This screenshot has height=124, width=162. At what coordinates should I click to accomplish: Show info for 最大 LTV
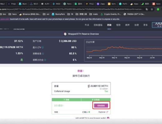[x=43, y=47]
